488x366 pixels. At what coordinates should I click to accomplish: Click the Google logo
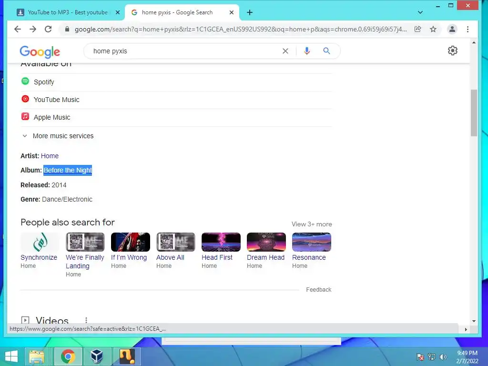pyautogui.click(x=40, y=51)
